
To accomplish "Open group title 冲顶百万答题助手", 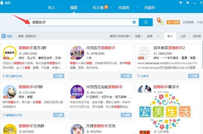I will pos(100,48).
